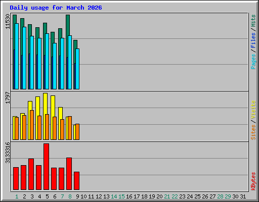Viewport: 259px width, 202px height.
Task: Click the day 7 axis label
Action: coord(62,196)
